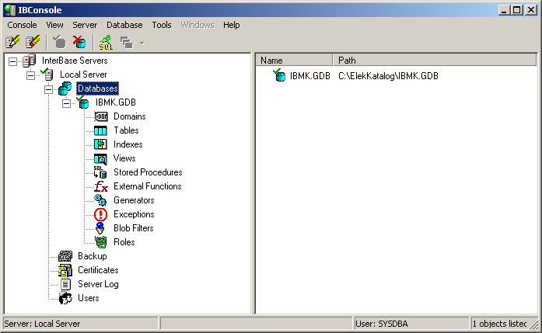Open the Console menu

click(x=22, y=25)
